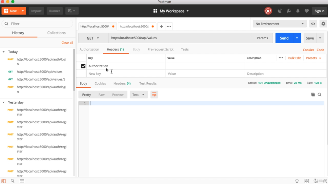Click the sidebar Filter search field
Viewport: 328px width, 184px height.
(37, 24)
